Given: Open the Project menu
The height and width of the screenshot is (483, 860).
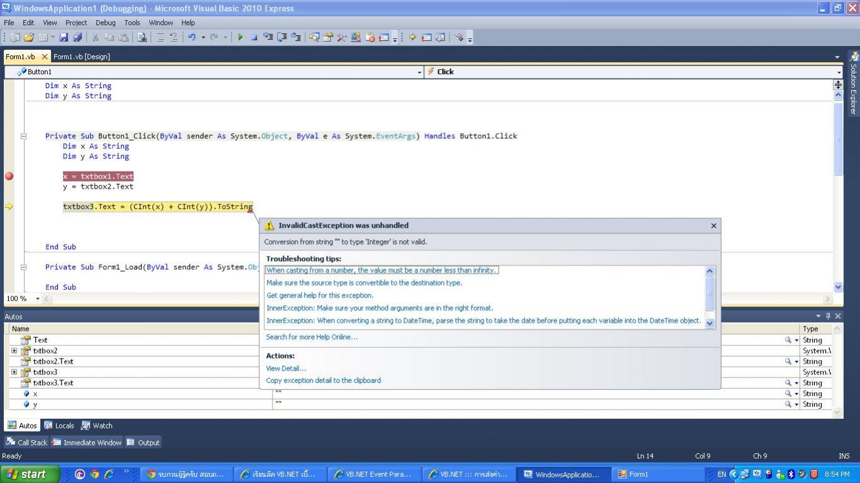Looking at the screenshot, I should point(76,23).
